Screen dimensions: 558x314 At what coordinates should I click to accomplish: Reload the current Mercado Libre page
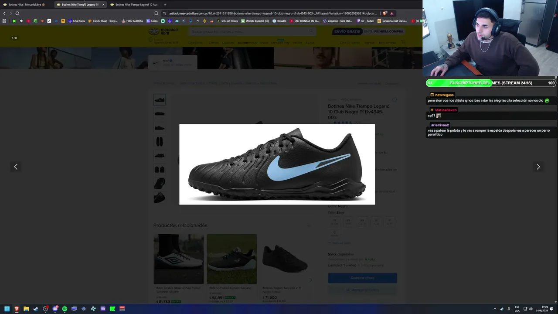tap(17, 13)
